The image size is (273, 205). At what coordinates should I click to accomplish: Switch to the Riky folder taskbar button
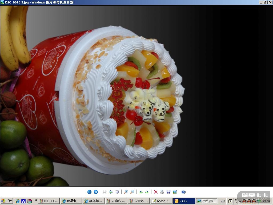pos(184,201)
